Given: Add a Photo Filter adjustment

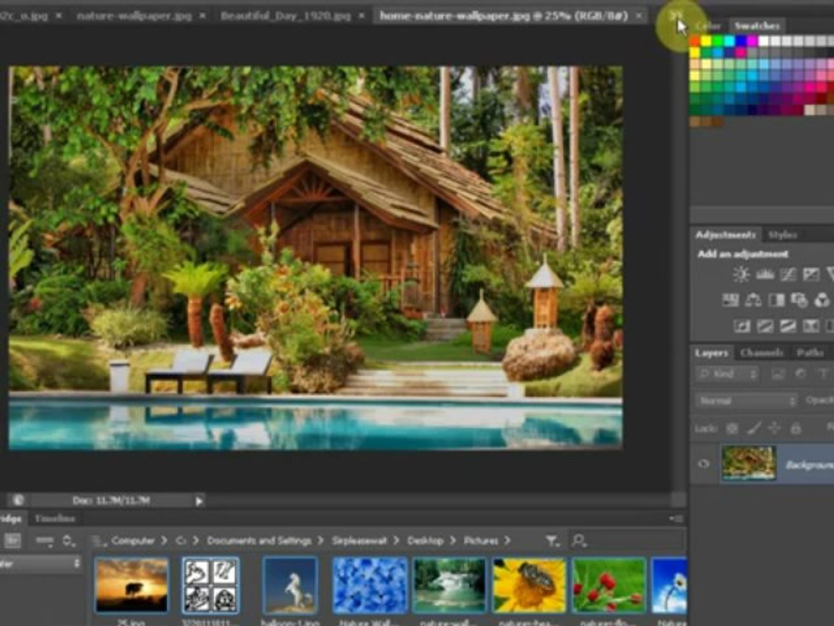Looking at the screenshot, I should pos(799,300).
